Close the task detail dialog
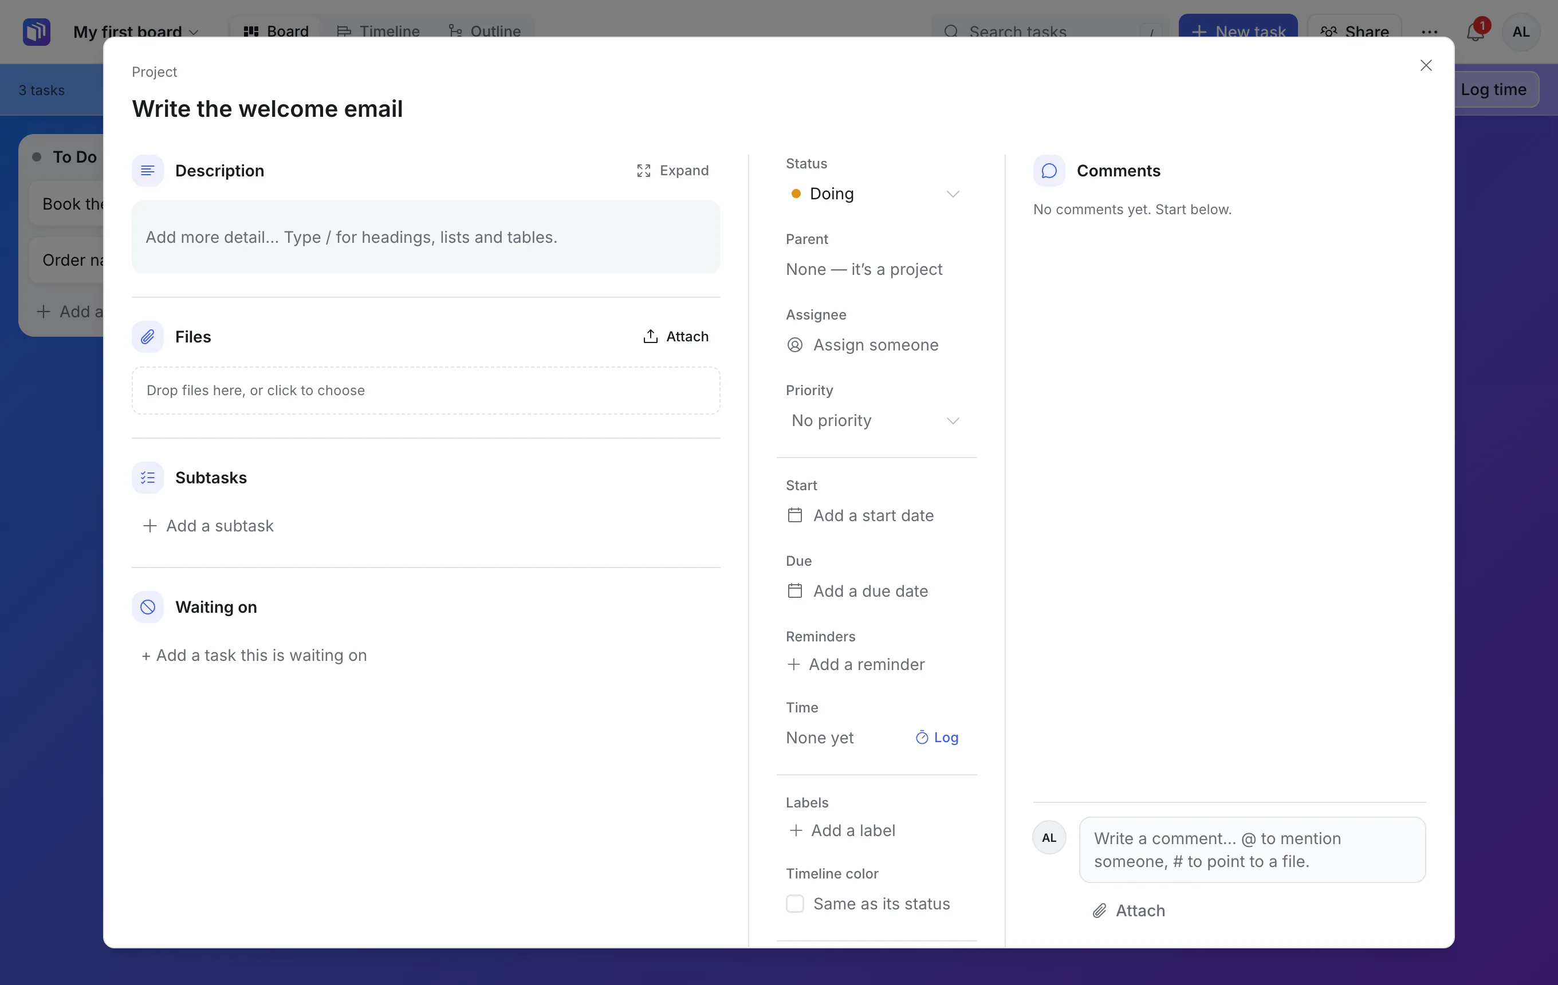The width and height of the screenshot is (1558, 985). pos(1425,65)
